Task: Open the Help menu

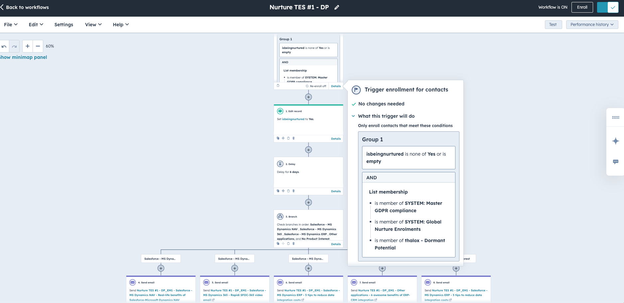Action: (121, 25)
